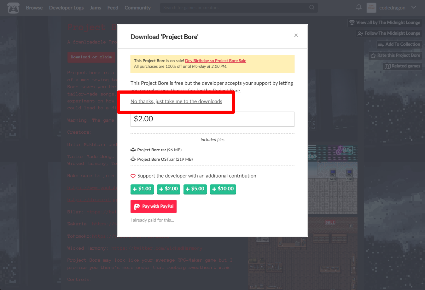Click the $2.00 price input field
This screenshot has height=290, width=425.
pos(212,119)
